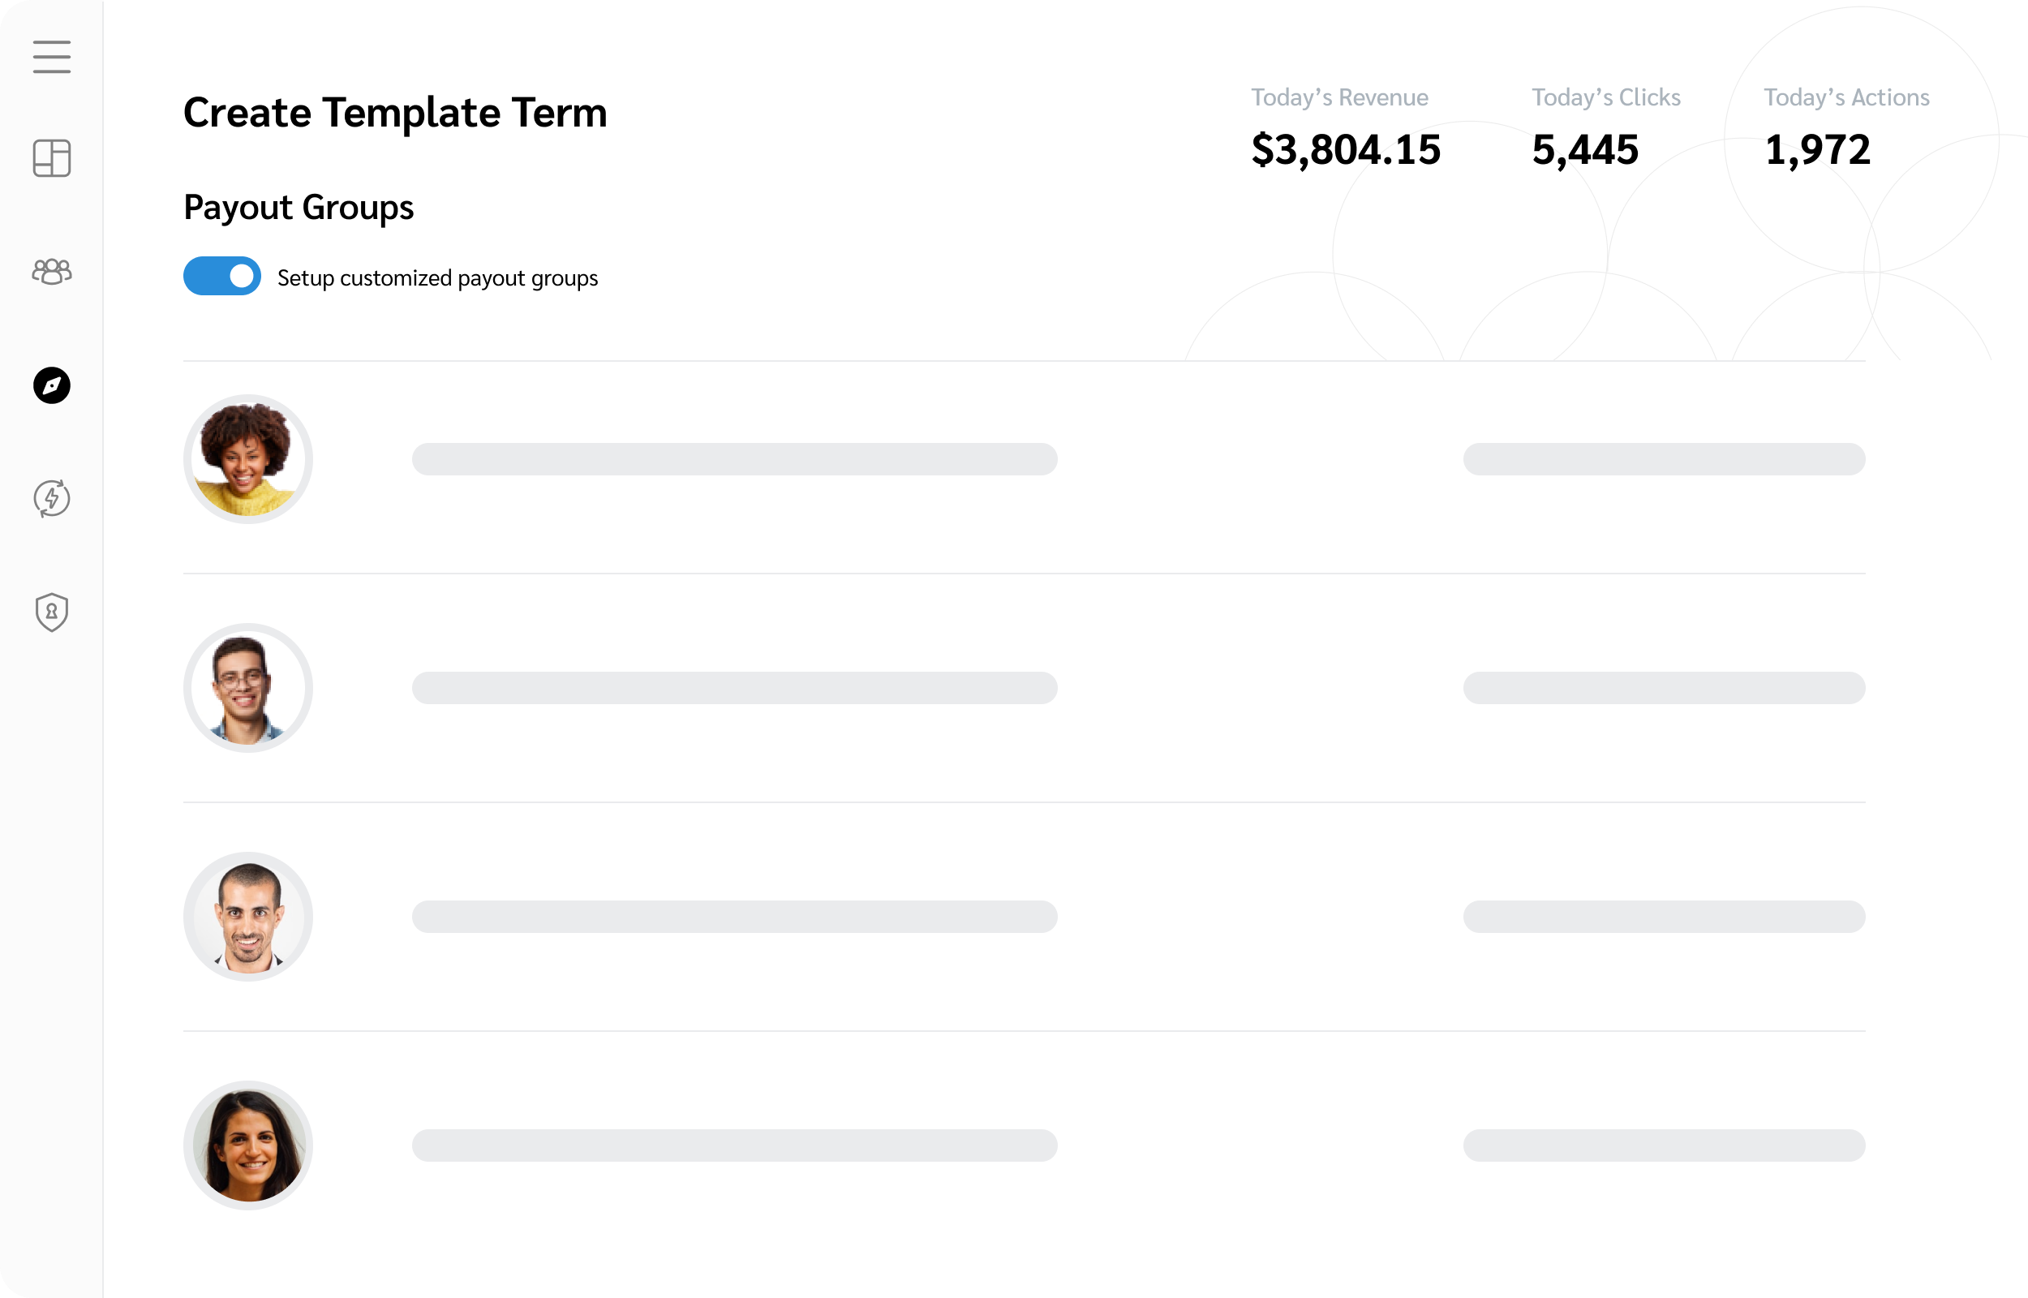Open the hamburger navigation menu

click(51, 57)
